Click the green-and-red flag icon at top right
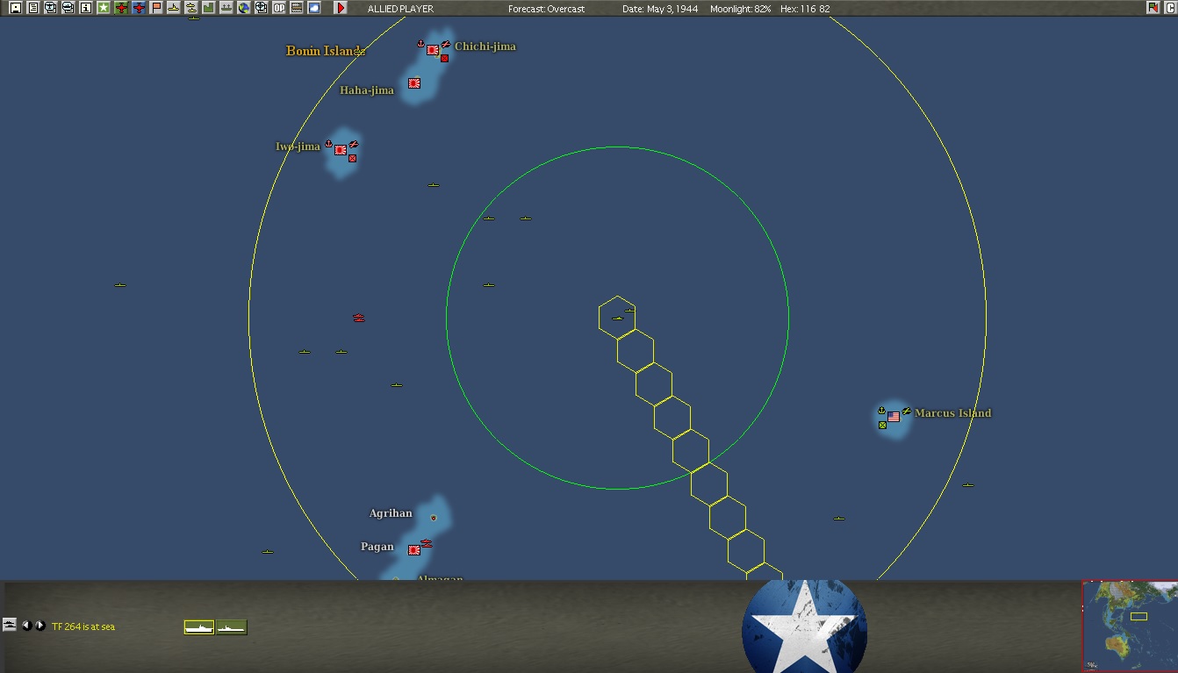The height and width of the screenshot is (673, 1178). click(x=1153, y=8)
